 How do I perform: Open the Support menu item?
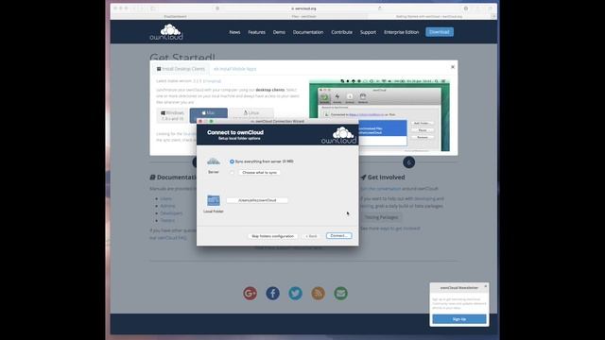(368, 32)
